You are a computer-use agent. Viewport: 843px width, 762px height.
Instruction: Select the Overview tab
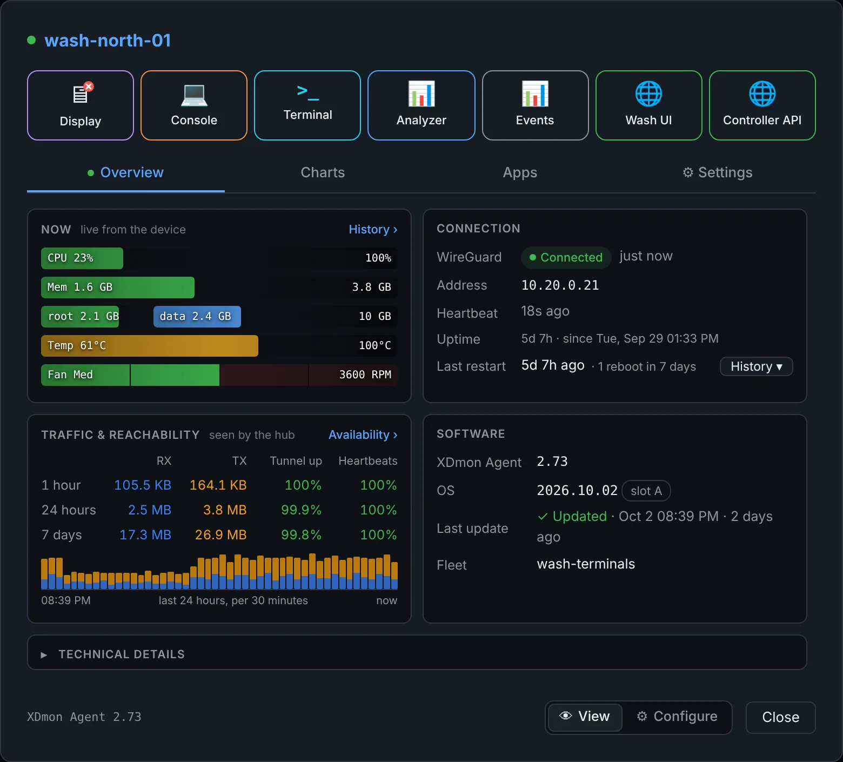click(x=126, y=173)
